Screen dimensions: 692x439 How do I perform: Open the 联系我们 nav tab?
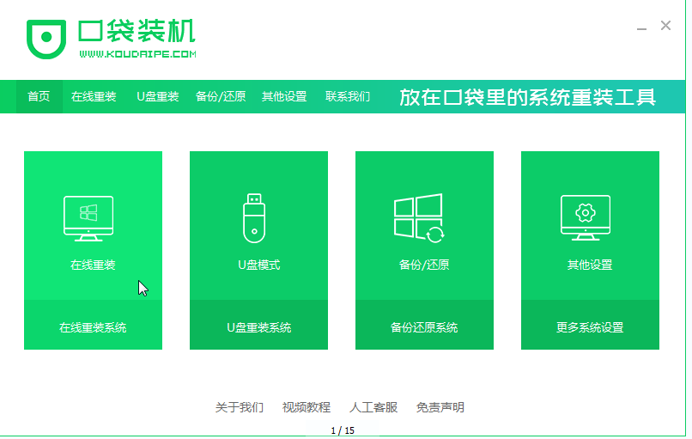click(348, 96)
